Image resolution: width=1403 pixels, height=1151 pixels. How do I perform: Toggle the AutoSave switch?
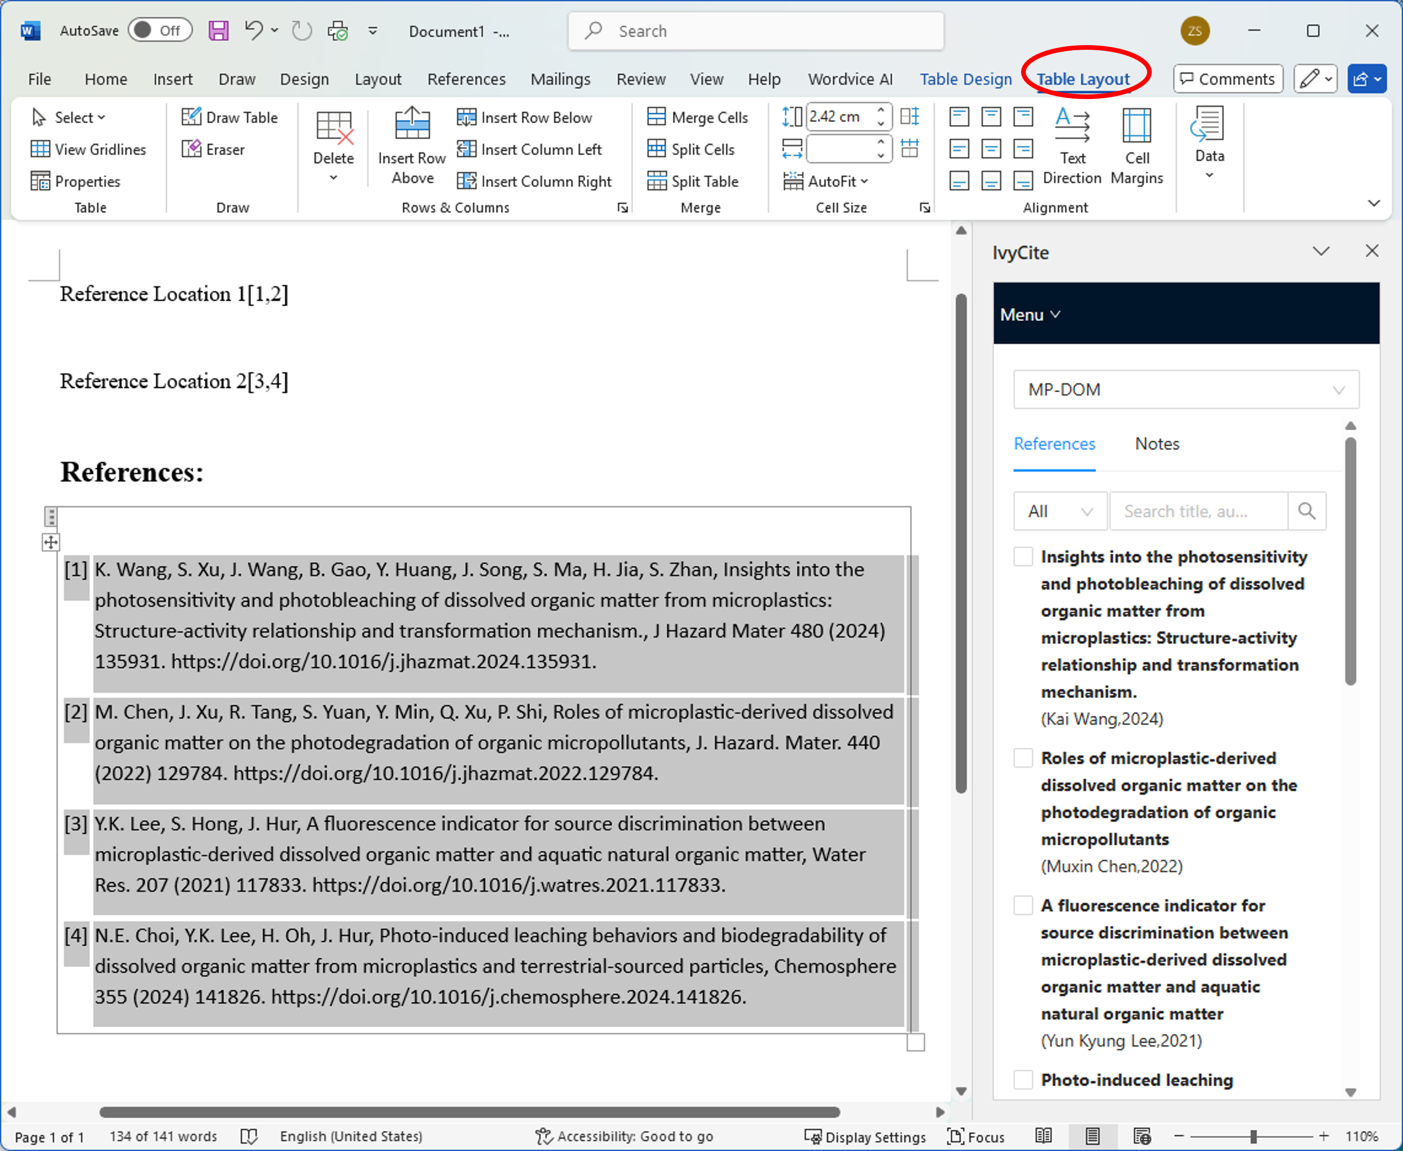160,31
